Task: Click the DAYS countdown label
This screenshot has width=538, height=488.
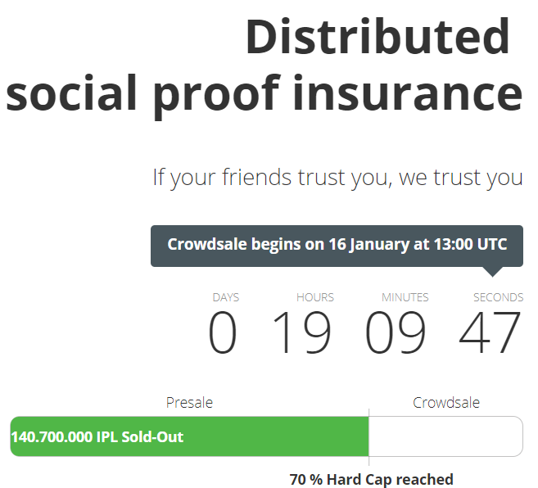Action: click(x=226, y=297)
